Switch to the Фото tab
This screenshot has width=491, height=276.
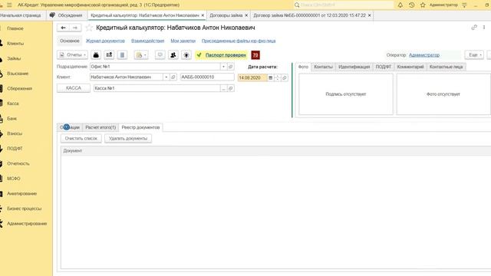point(303,67)
